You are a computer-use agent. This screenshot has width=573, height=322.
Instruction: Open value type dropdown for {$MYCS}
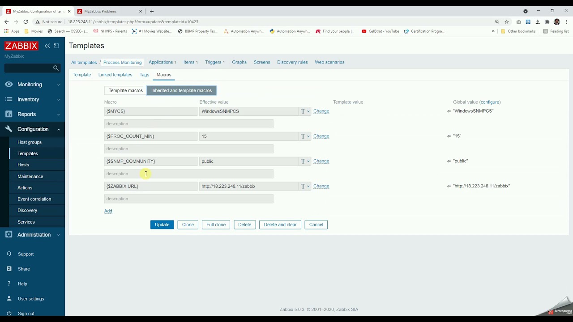305,111
